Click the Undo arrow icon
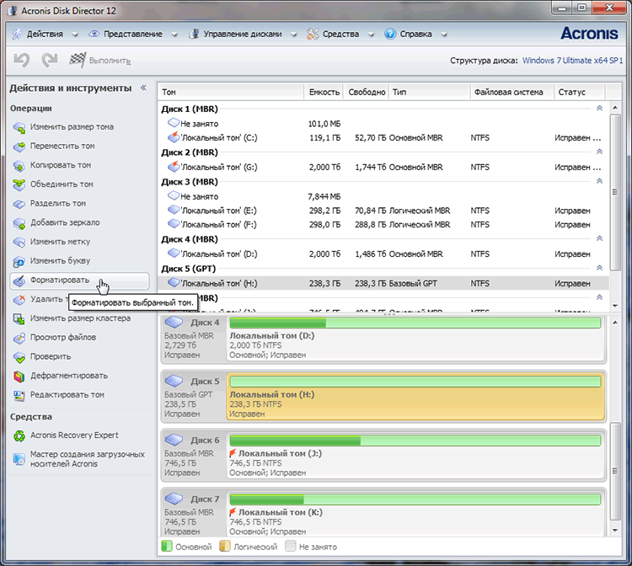 coord(21,60)
